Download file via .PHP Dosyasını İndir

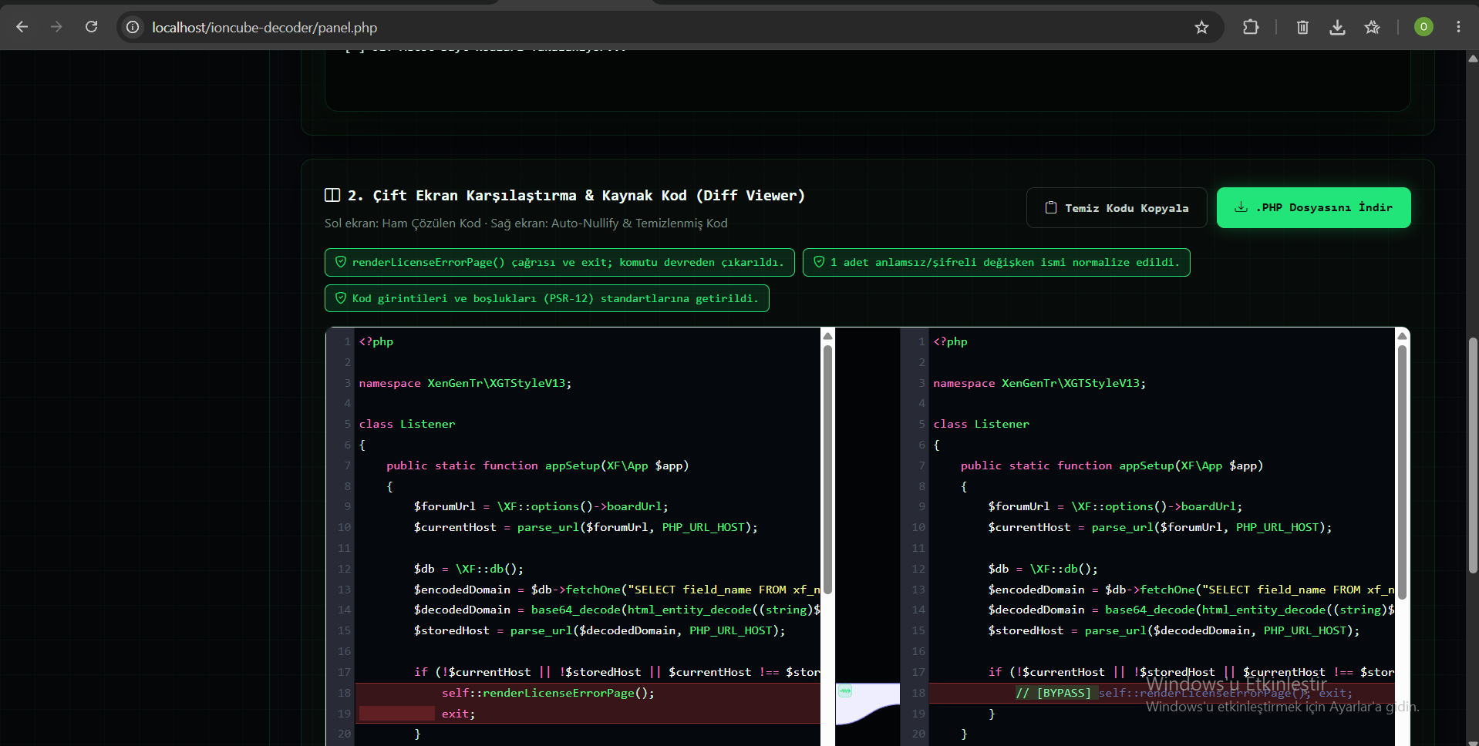pyautogui.click(x=1314, y=208)
